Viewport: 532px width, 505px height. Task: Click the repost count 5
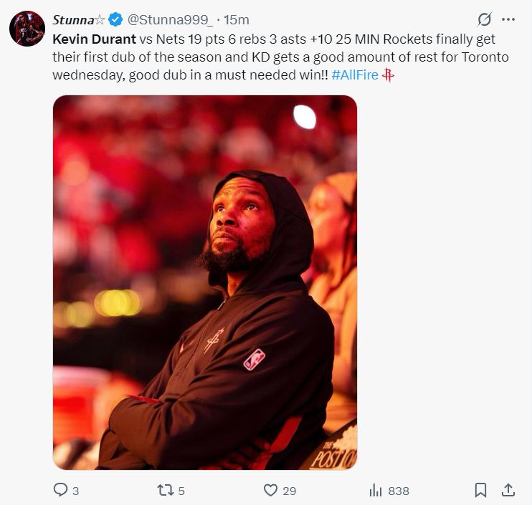(x=181, y=491)
